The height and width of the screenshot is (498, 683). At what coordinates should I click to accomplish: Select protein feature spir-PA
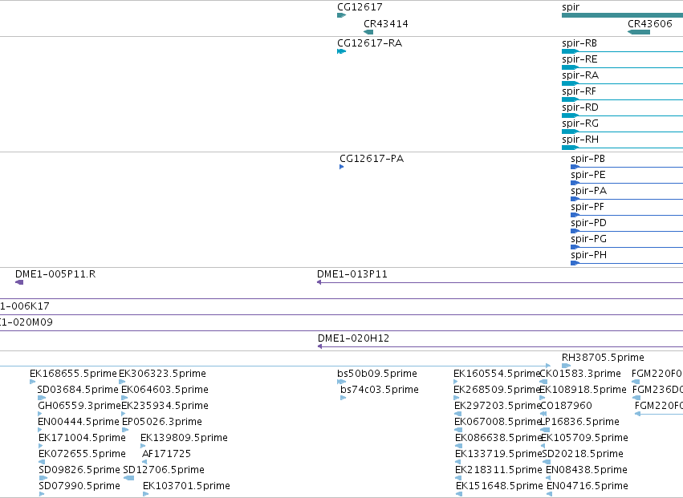coord(588,191)
